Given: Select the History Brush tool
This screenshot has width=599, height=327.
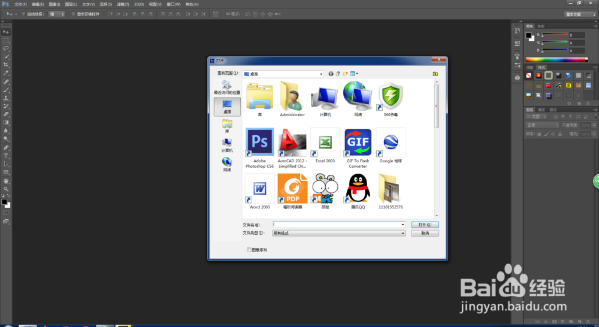Looking at the screenshot, I should pos(6,106).
